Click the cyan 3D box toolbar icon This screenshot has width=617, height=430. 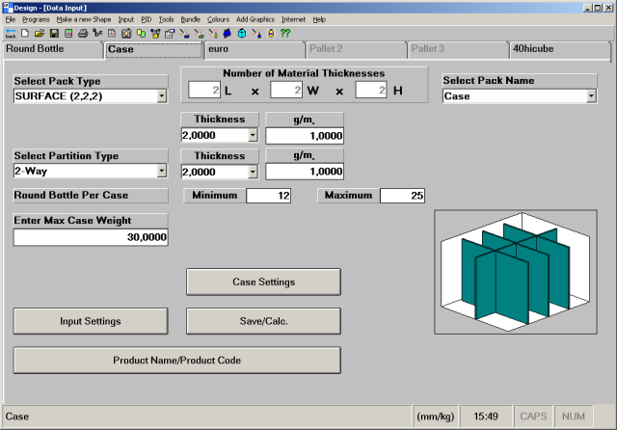pyautogui.click(x=242, y=34)
